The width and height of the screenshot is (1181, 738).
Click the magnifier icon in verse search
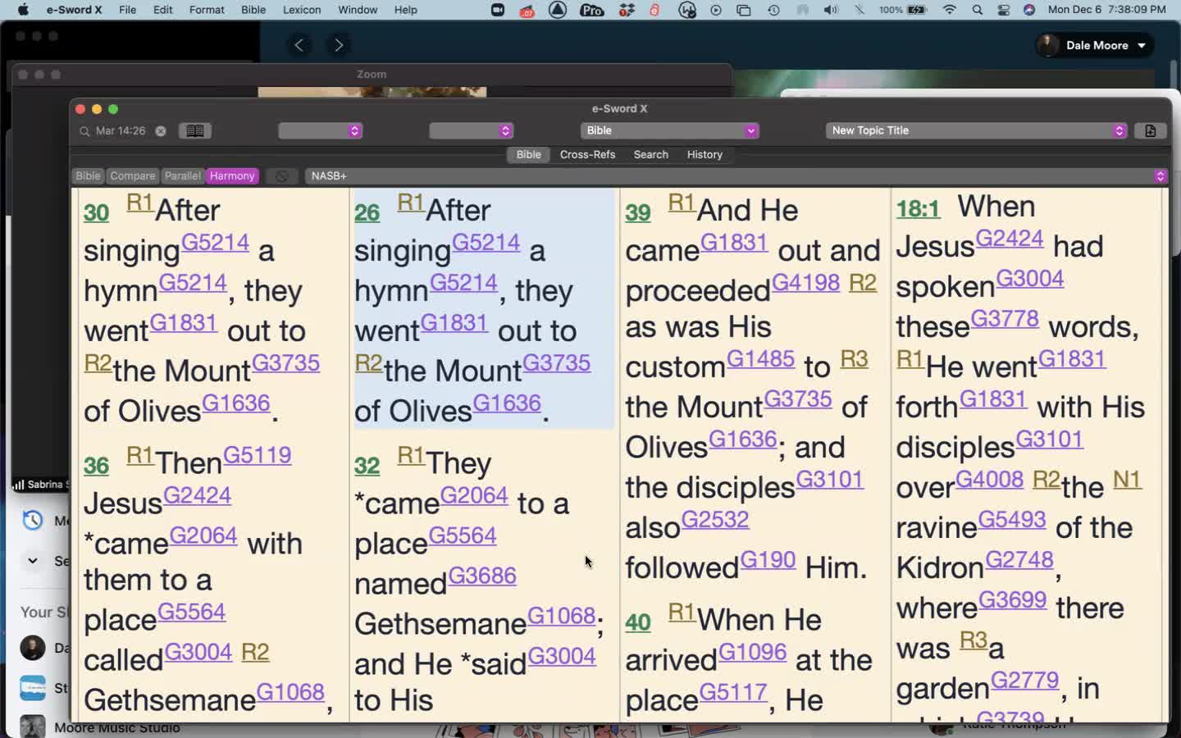84,131
